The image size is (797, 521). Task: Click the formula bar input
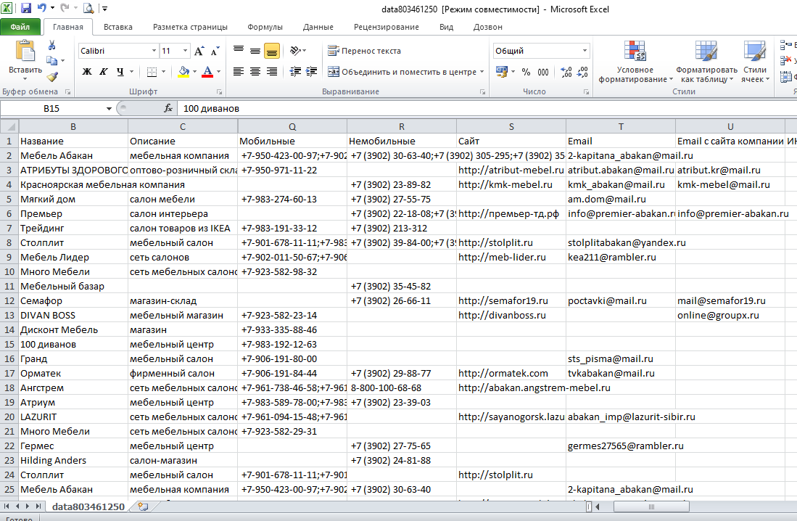pos(487,108)
